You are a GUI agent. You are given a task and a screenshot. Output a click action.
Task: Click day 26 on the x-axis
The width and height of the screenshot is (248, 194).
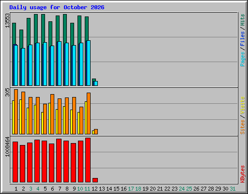196,189
